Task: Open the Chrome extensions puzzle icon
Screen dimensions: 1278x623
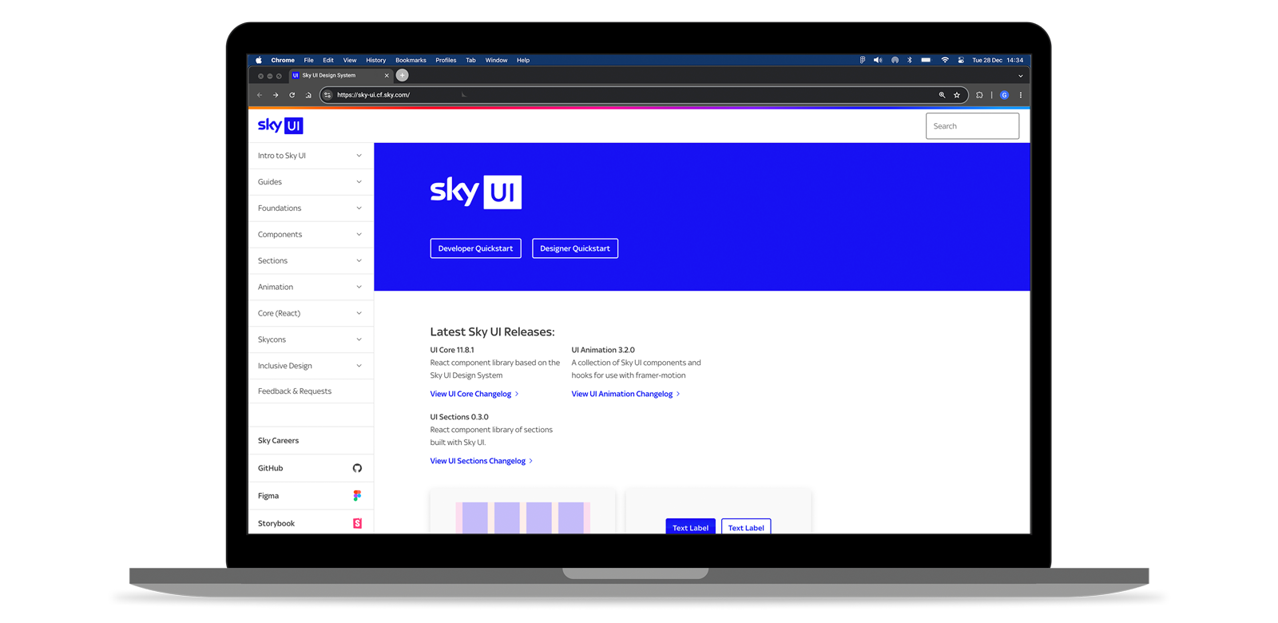Action: point(979,95)
